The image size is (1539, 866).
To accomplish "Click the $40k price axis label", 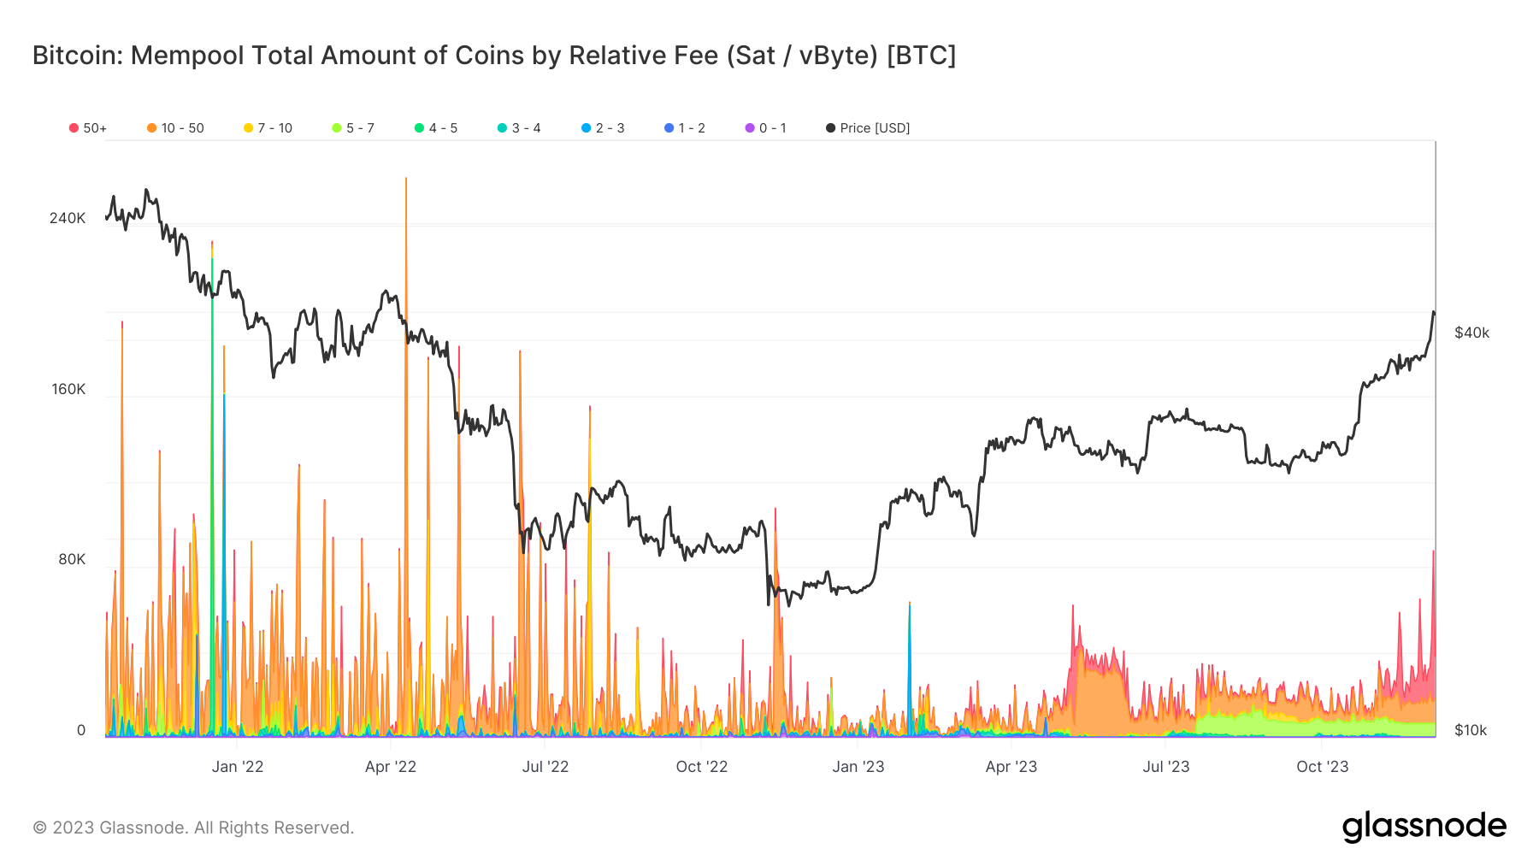I will [x=1471, y=333].
